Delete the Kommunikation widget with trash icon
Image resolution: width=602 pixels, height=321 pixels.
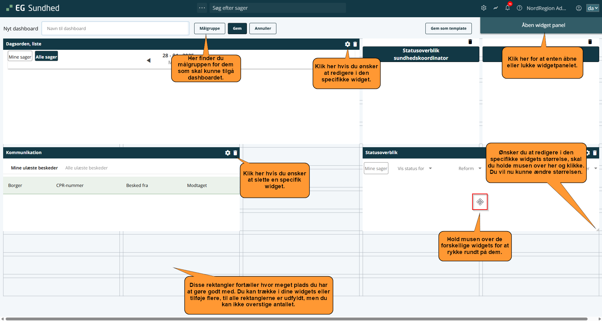(235, 153)
